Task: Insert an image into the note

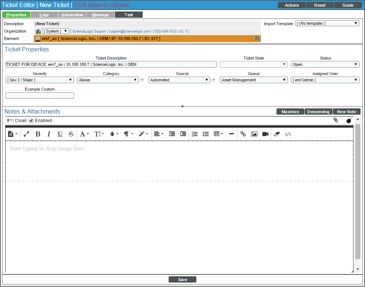Action: tap(254, 134)
